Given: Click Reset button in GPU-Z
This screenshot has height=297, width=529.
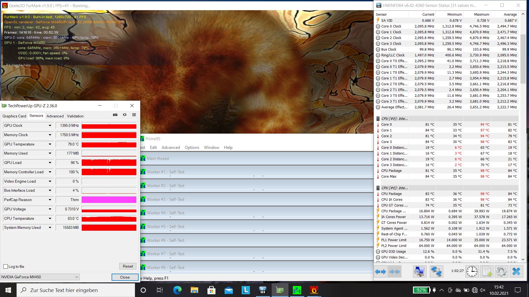Looking at the screenshot, I should pyautogui.click(x=128, y=266).
